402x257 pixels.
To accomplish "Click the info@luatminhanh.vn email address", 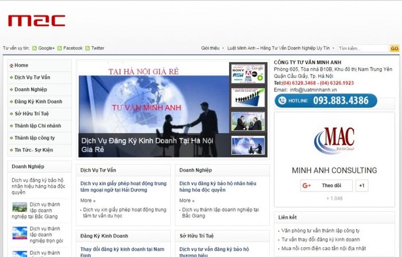I will (314, 90).
